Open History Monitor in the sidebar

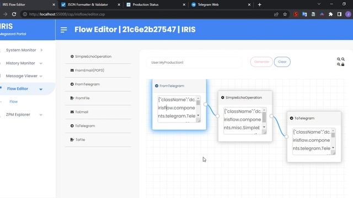[x=20, y=63]
